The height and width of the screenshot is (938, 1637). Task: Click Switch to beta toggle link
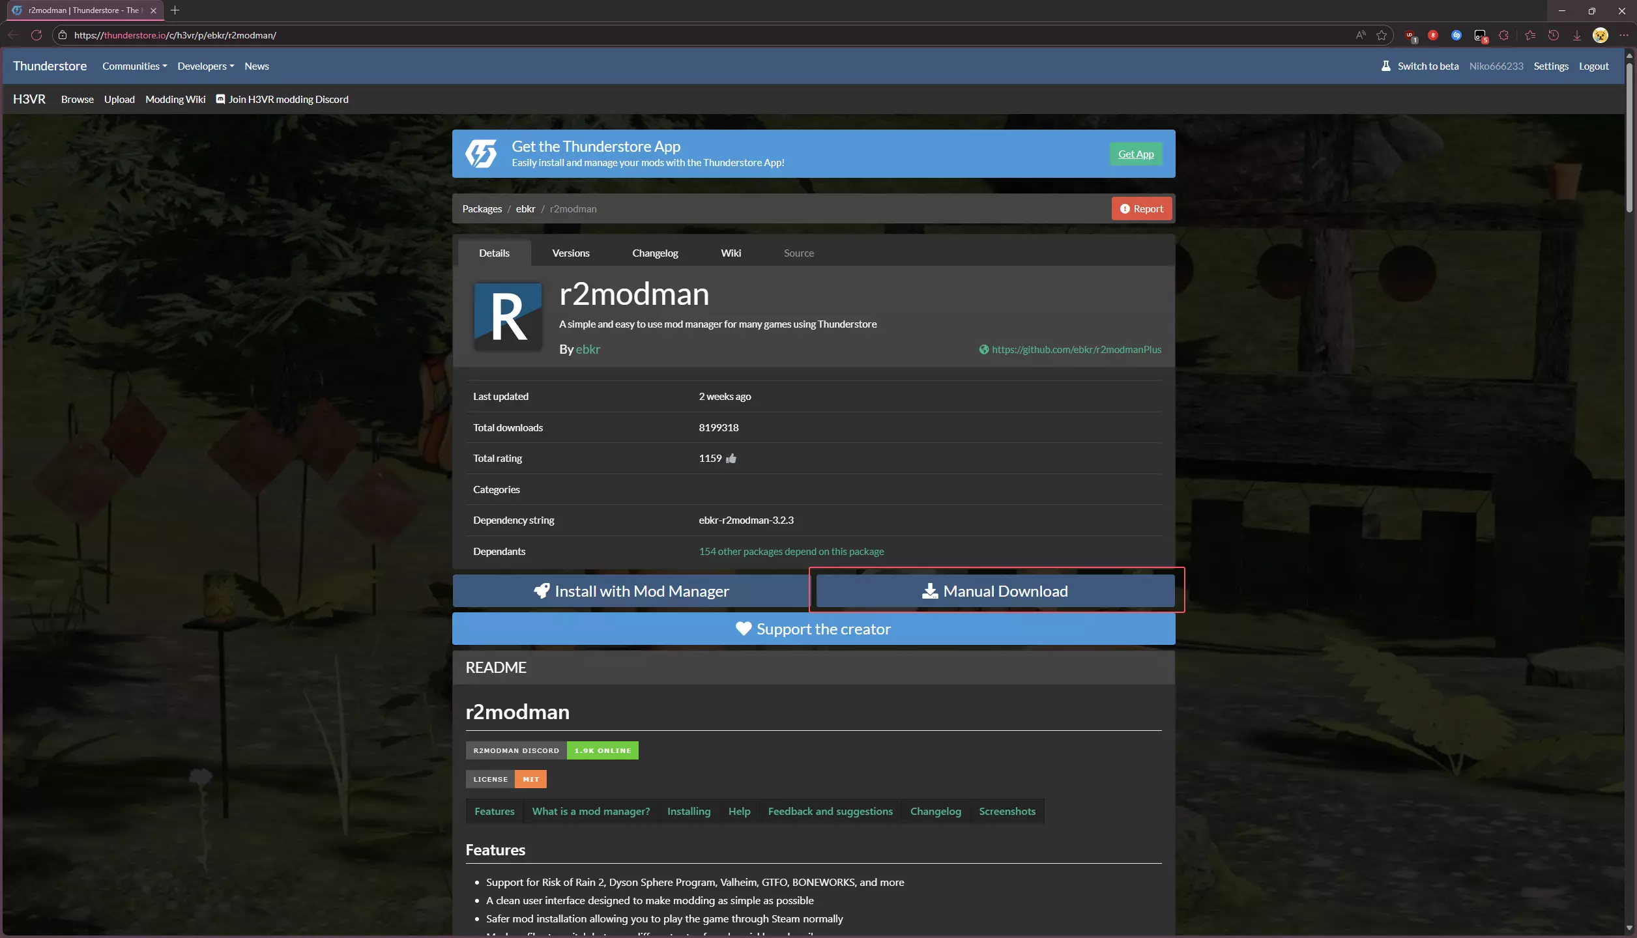pos(1427,66)
